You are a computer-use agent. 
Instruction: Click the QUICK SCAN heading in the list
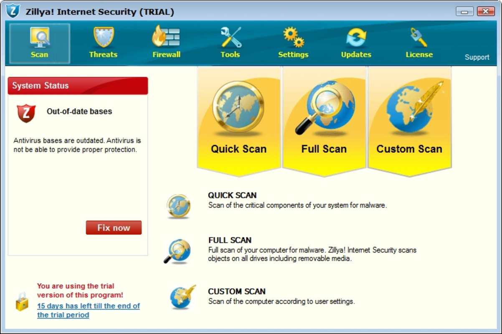pyautogui.click(x=232, y=195)
